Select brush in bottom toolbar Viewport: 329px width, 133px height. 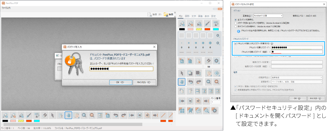click(x=29, y=115)
